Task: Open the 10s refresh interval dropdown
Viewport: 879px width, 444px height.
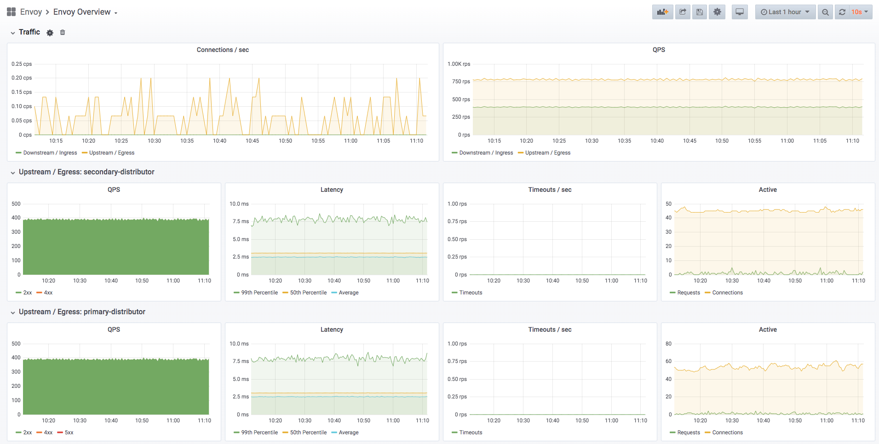Action: pyautogui.click(x=860, y=12)
